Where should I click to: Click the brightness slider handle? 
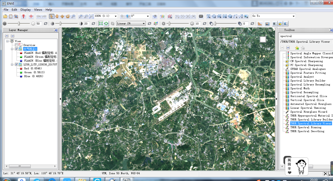tap(19, 24)
